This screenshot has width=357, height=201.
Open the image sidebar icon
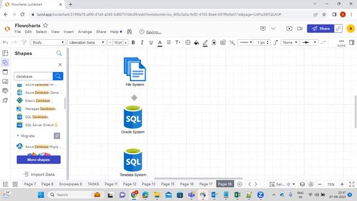pos(5,82)
